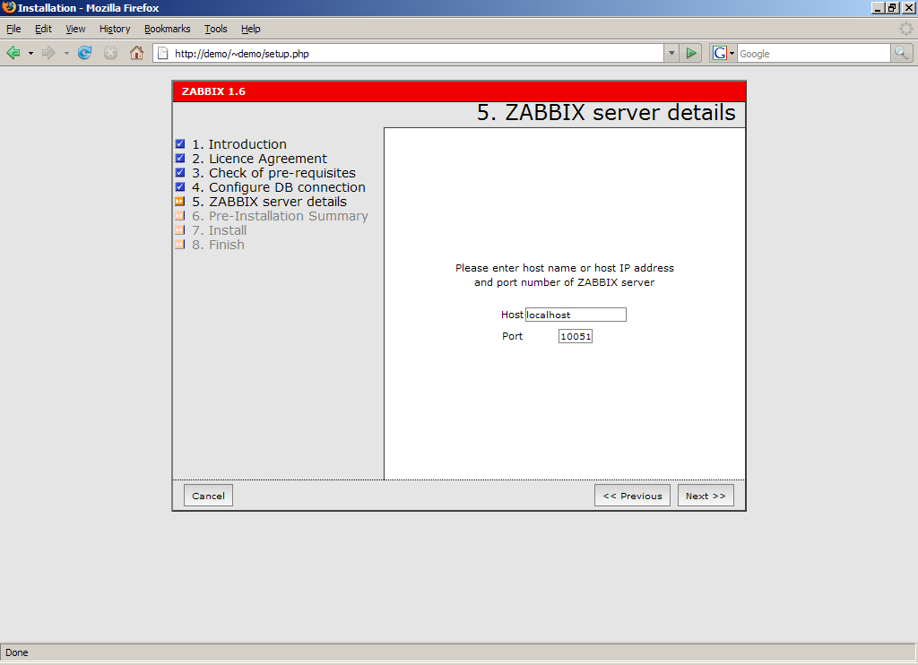Screen dimensions: 918x665
Task: Open the Google search engine selector
Action: pos(723,53)
